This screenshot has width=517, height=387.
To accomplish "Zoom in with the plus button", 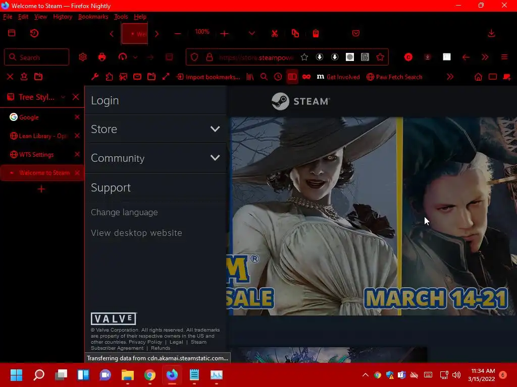I will (x=224, y=34).
